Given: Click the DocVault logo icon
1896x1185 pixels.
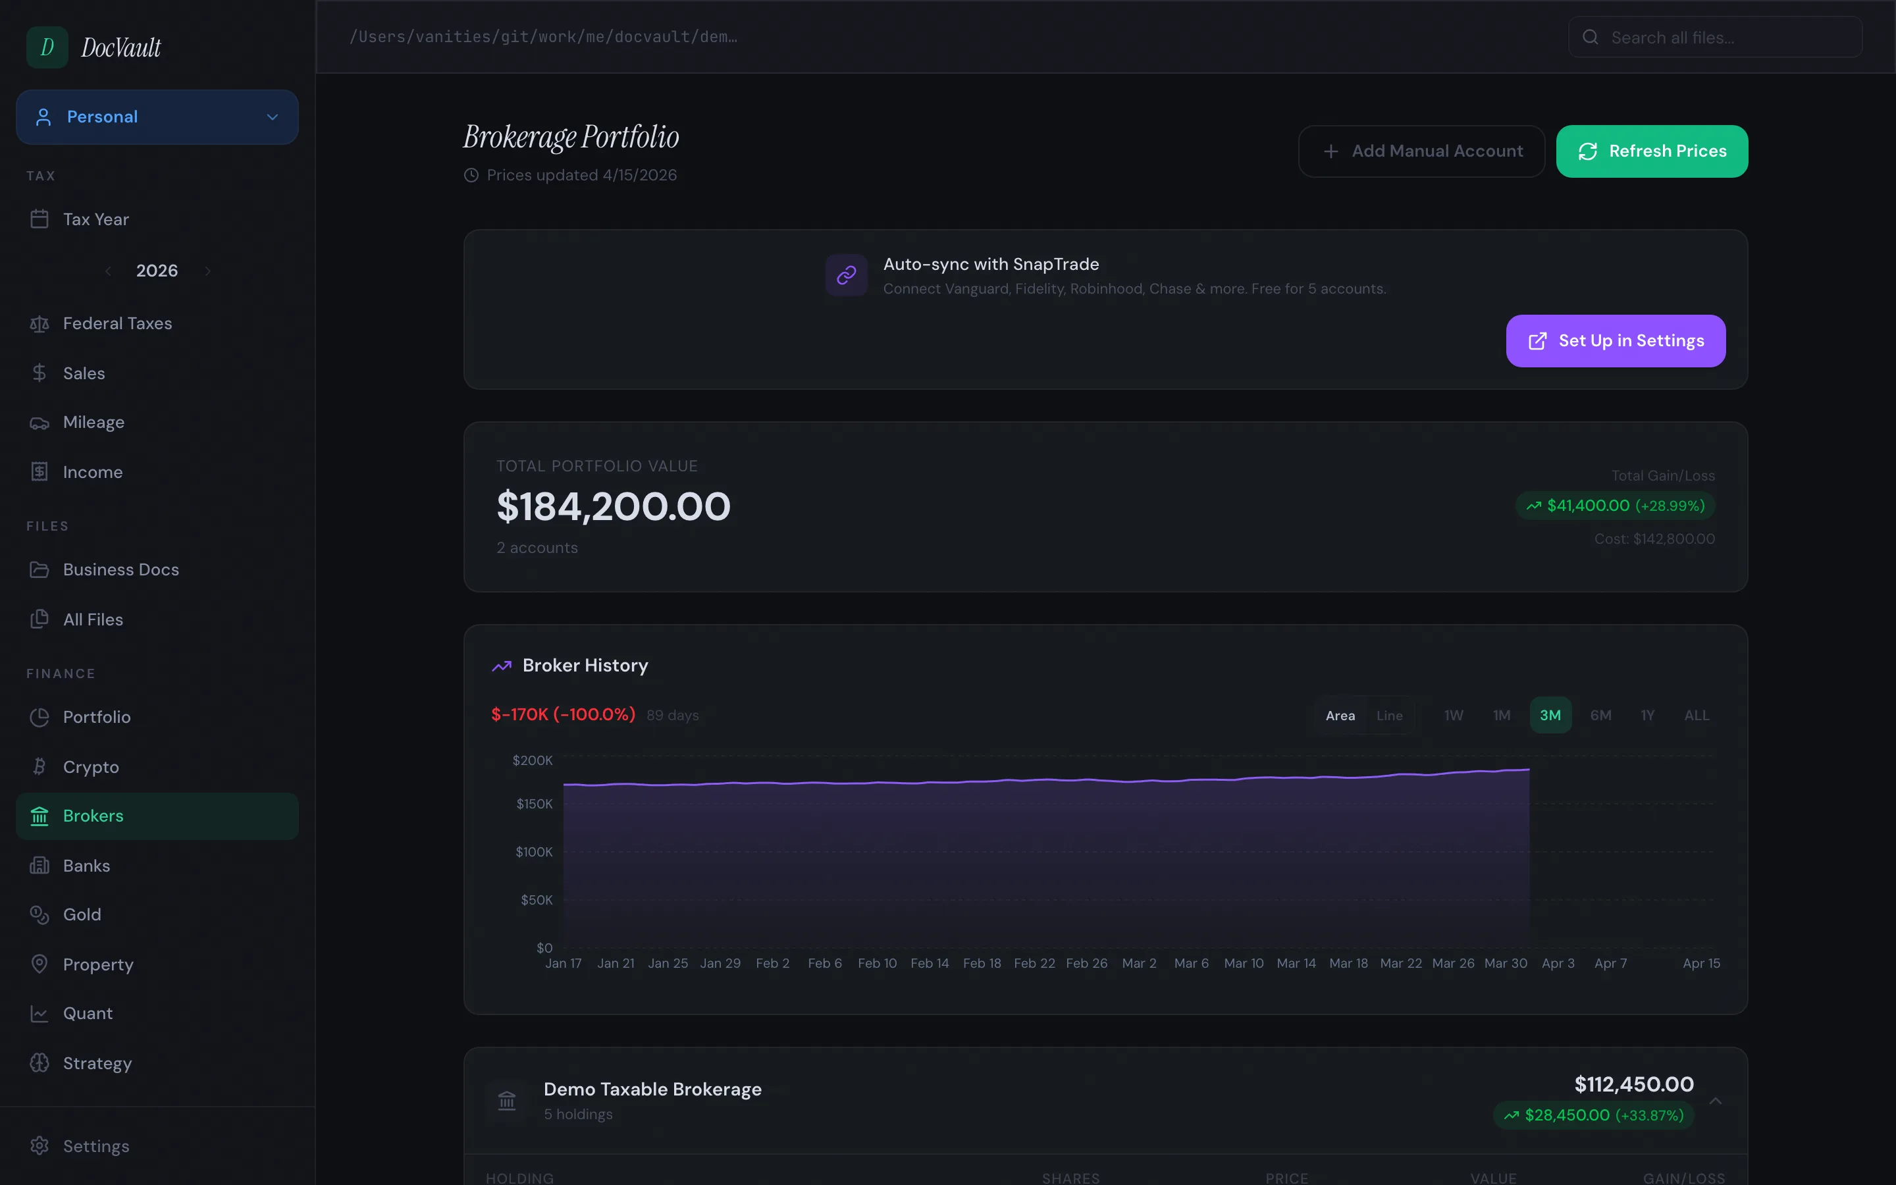Looking at the screenshot, I should point(47,47).
